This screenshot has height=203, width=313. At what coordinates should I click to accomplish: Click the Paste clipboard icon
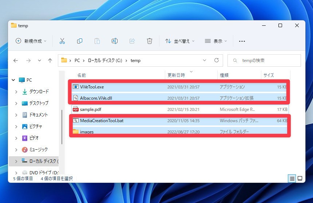[x=97, y=41]
